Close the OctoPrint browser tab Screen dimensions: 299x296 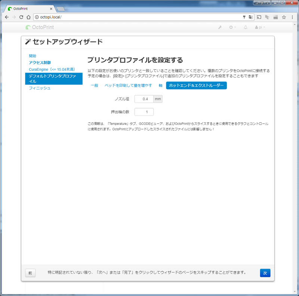point(51,9)
